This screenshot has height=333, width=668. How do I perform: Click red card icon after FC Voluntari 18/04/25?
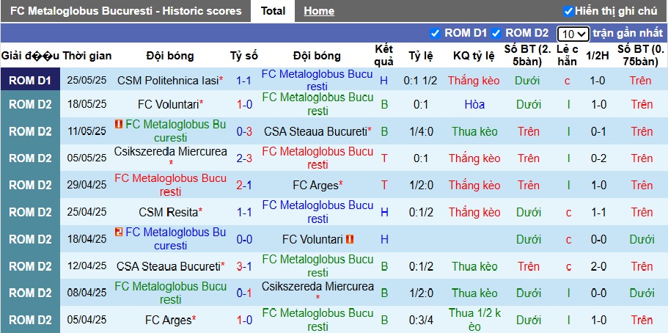click(x=350, y=240)
